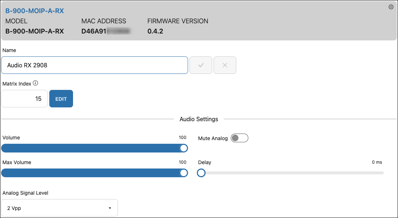
Task: Cancel name edit with the X icon
Action: click(225, 65)
